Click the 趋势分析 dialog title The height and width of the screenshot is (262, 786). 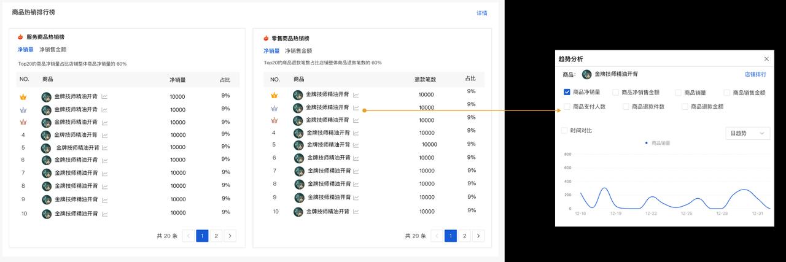point(570,59)
